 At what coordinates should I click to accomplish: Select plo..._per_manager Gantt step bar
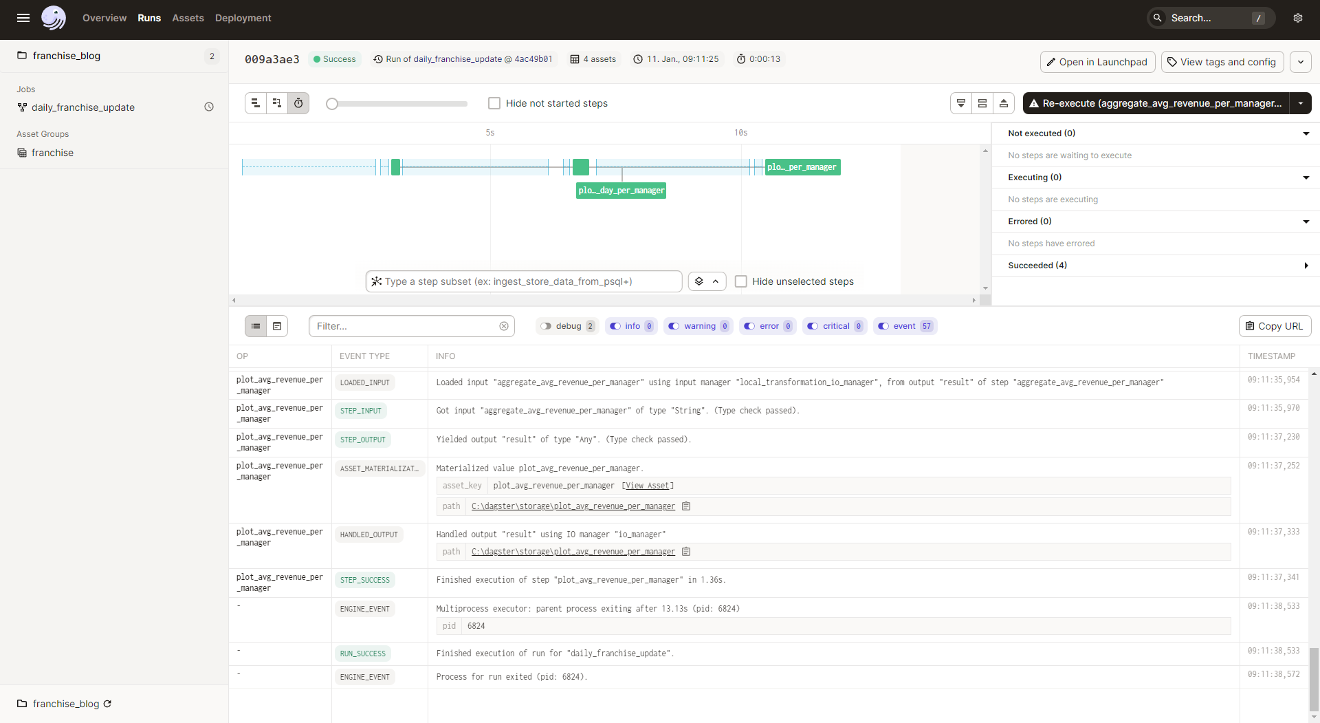803,167
